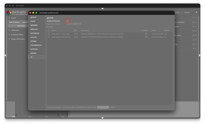Select SegNext ViT-B SAx2 HQ description text

pos(102,37)
